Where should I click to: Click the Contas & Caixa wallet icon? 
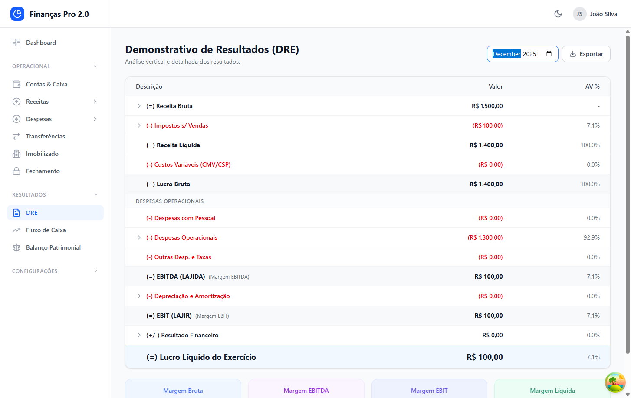point(16,84)
